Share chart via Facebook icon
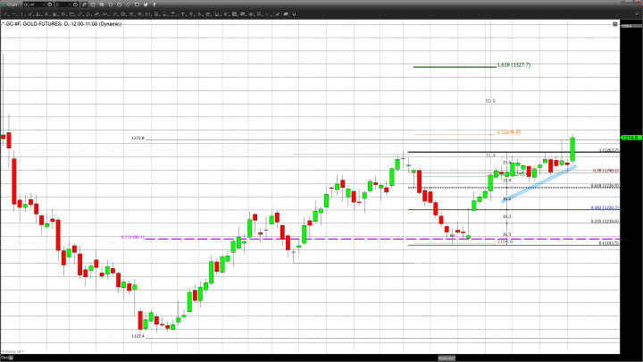Screen dimensions: 643x362 154,4
